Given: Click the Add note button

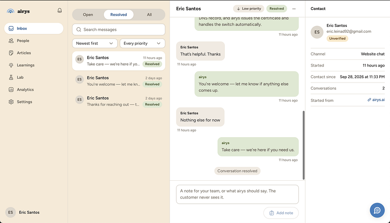Looking at the screenshot, I should (x=281, y=213).
